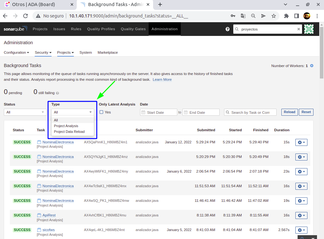Choose Project Data Reload type option

pos(69,132)
